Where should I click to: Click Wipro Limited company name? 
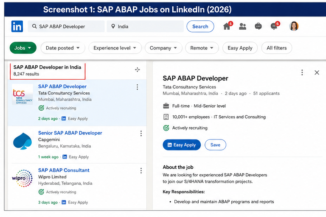(52, 177)
